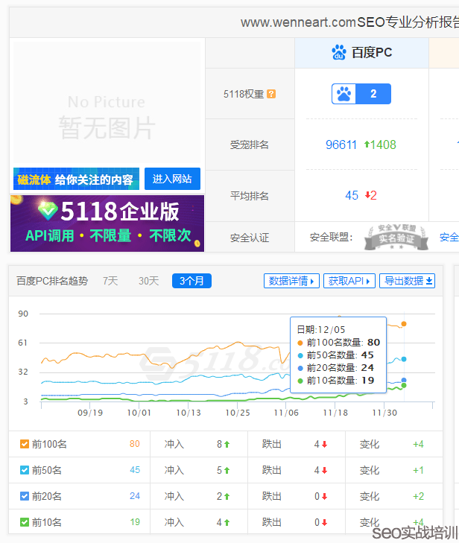The height and width of the screenshot is (543, 459).
Task: Select the 30天 time range tab
Action: point(148,281)
